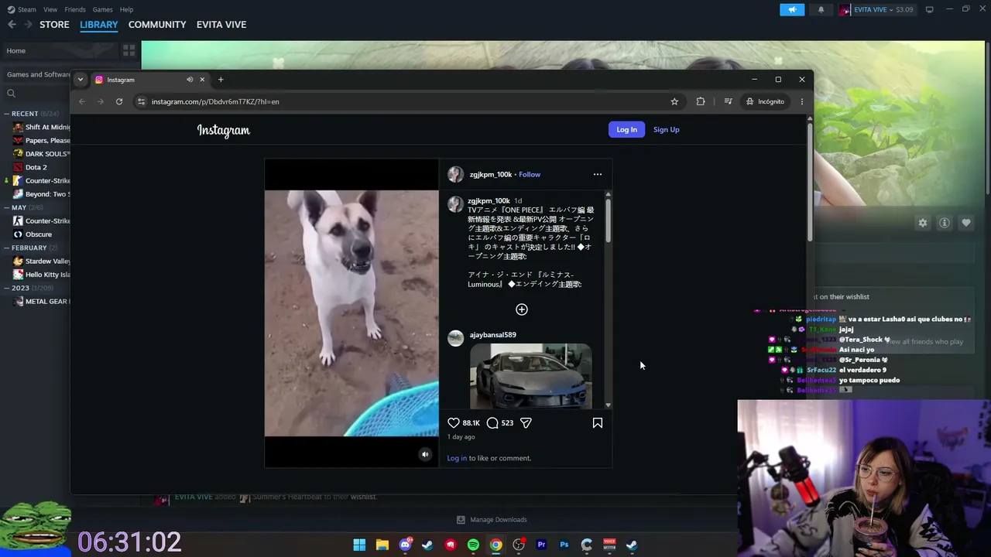Follow zgjkpm_100k
This screenshot has width=991, height=557.
click(530, 175)
